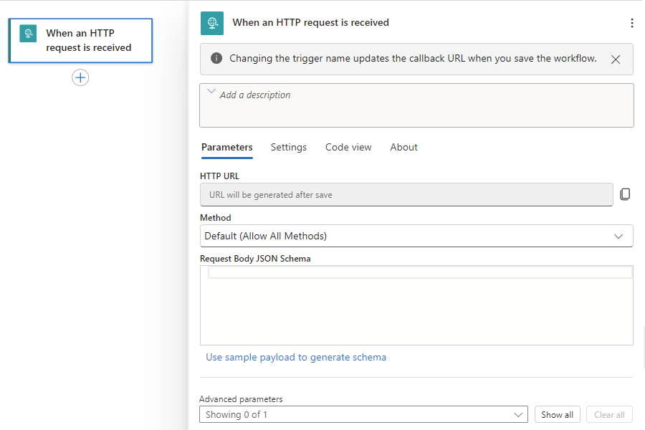This screenshot has width=645, height=430.
Task: Switch to the Parameters tab
Action: pyautogui.click(x=226, y=147)
